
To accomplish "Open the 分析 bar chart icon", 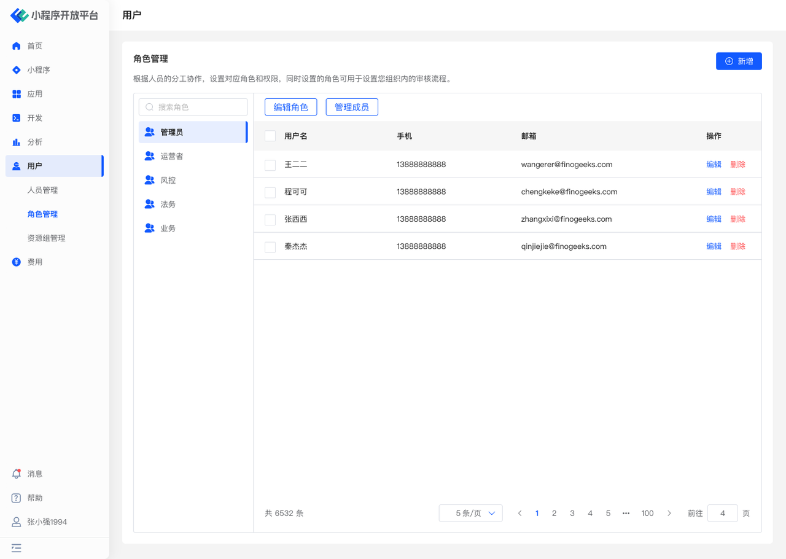I will (17, 142).
